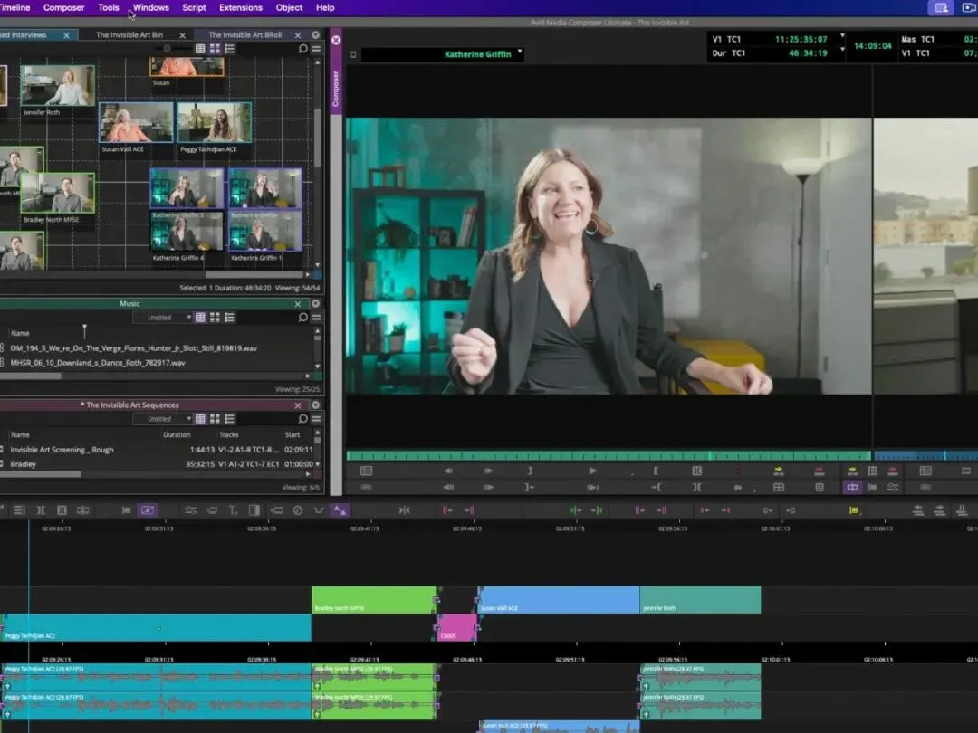This screenshot has width=978, height=733.
Task: Open the BRoll bin container circle menu
Action: coord(316,35)
